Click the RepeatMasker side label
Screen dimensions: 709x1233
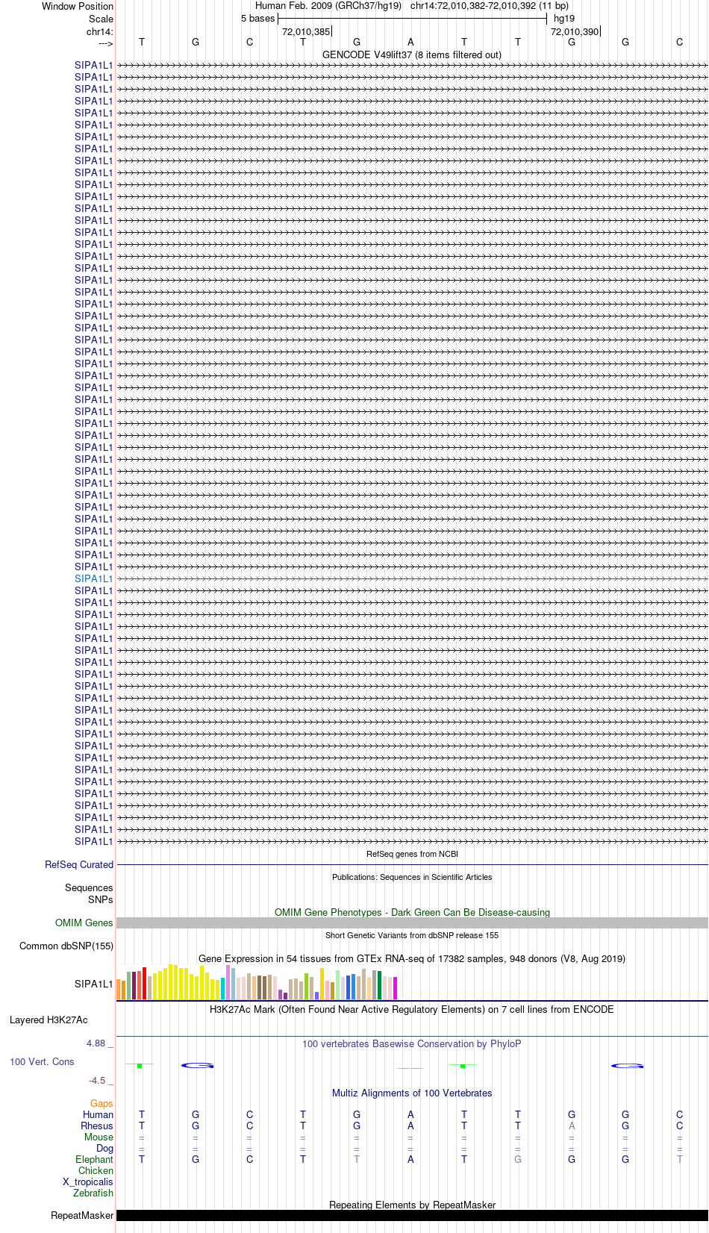pos(82,1215)
